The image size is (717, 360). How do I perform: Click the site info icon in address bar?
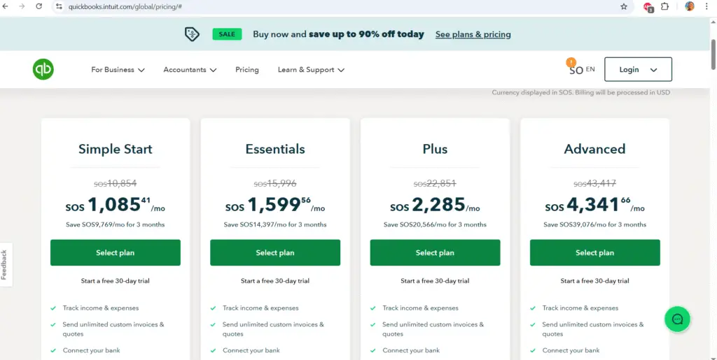pos(60,6)
